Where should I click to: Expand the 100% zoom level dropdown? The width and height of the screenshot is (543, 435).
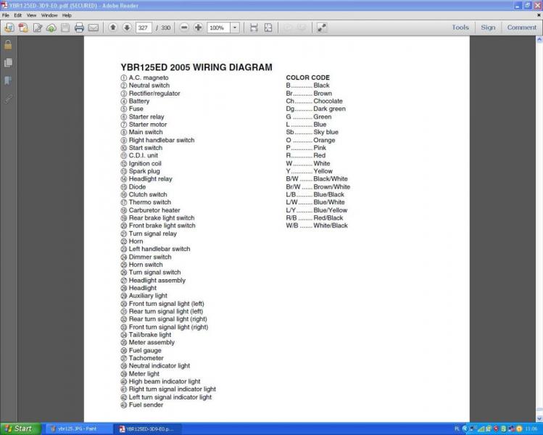pos(235,28)
